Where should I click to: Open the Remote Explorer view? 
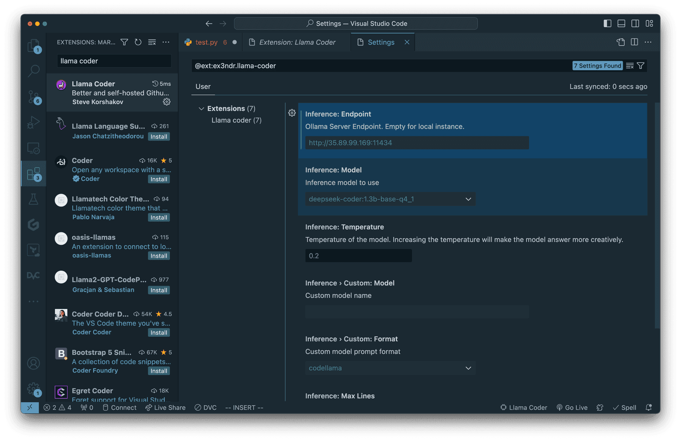34,148
